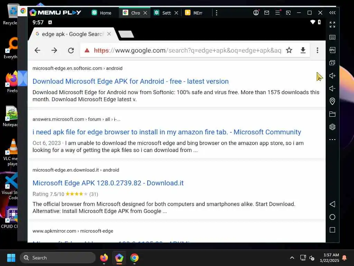Open the MEmu tabs overflow three dots

(216, 13)
